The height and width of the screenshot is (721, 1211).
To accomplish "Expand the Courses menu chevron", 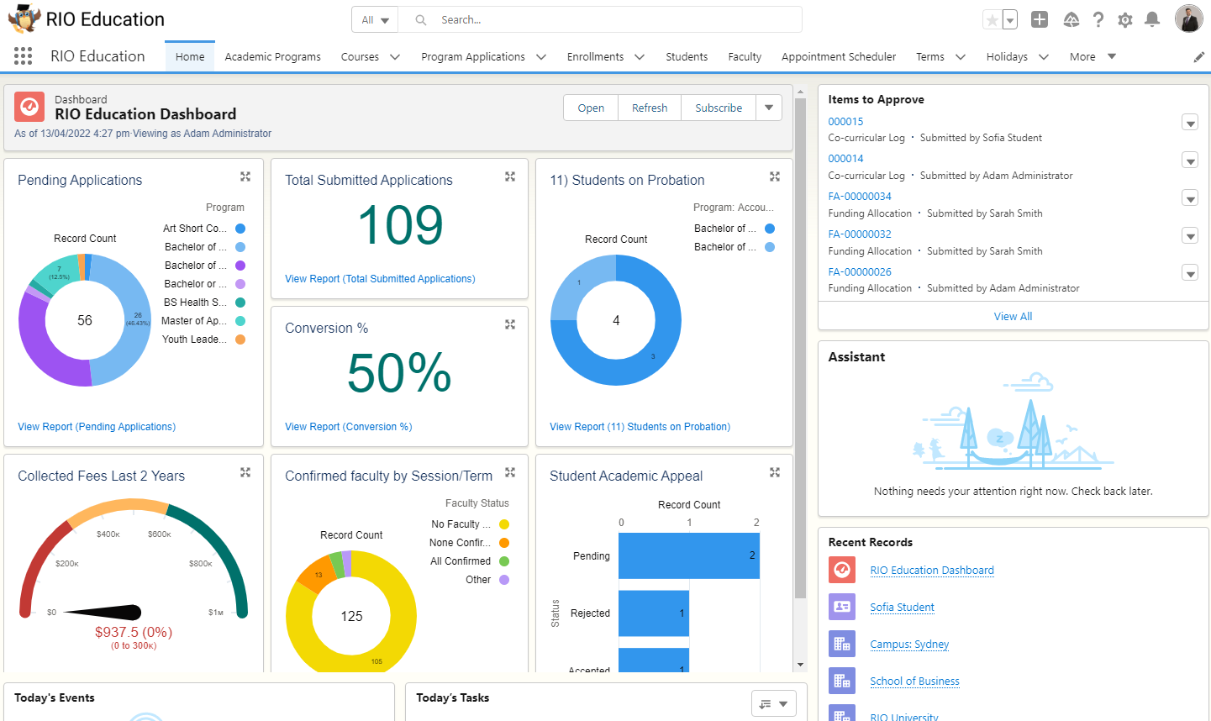I will coord(395,57).
